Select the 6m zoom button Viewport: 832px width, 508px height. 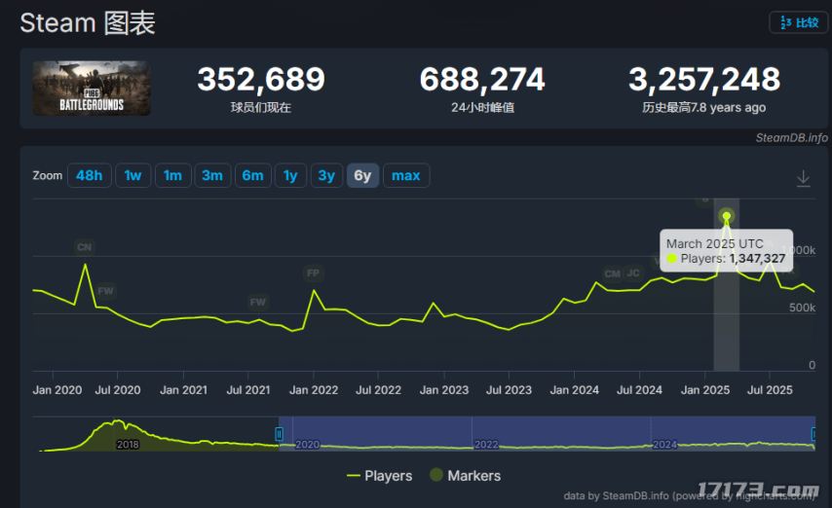(x=252, y=176)
